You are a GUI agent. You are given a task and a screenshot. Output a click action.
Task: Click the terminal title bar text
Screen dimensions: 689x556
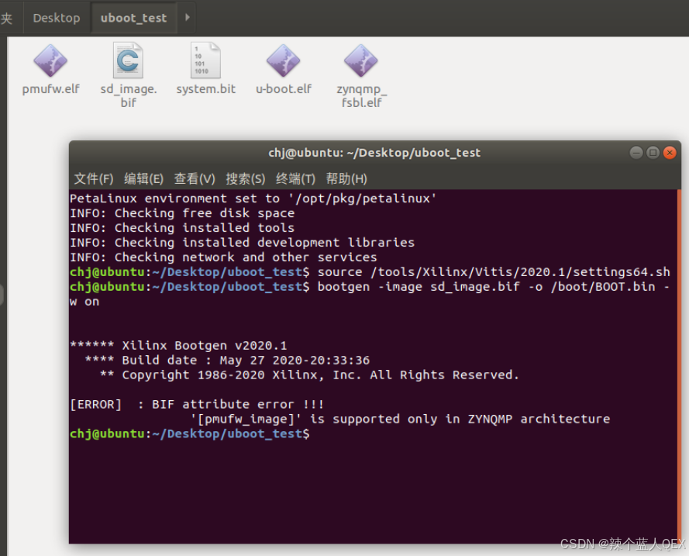click(374, 153)
